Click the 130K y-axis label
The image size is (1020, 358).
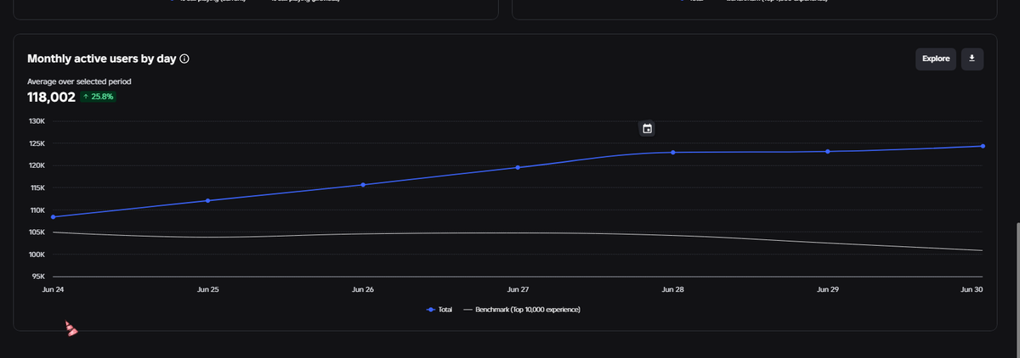[37, 122]
